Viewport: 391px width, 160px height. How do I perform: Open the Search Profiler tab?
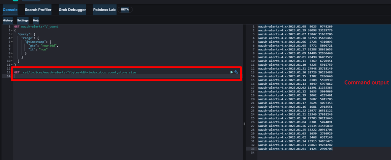pos(38,10)
